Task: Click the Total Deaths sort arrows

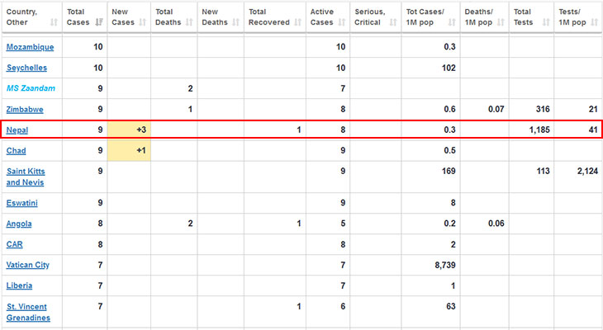Action: [x=188, y=23]
